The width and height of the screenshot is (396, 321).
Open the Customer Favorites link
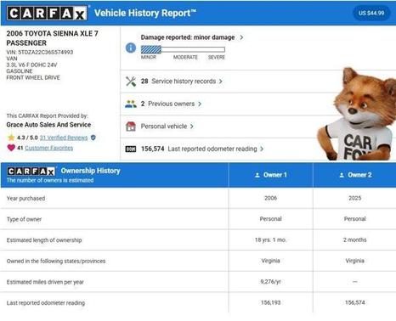click(x=49, y=148)
